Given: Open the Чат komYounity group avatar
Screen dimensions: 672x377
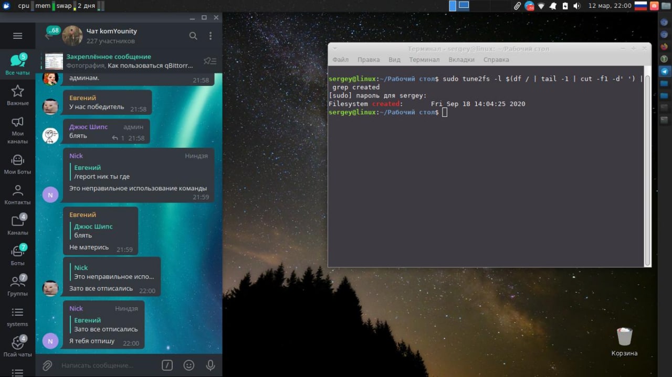Looking at the screenshot, I should pyautogui.click(x=72, y=36).
